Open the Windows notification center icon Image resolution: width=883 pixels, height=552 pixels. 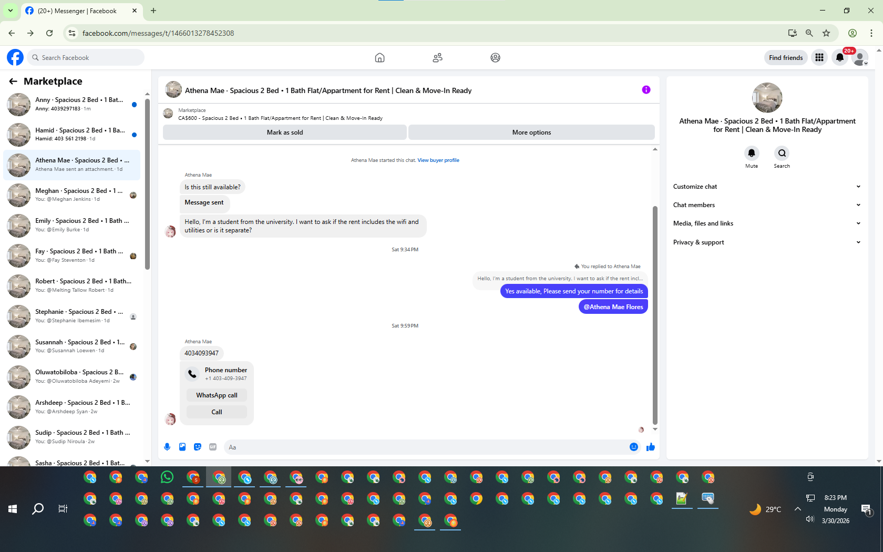[866, 509]
